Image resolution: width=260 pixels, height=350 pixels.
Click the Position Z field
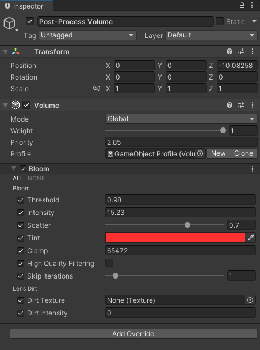point(238,66)
